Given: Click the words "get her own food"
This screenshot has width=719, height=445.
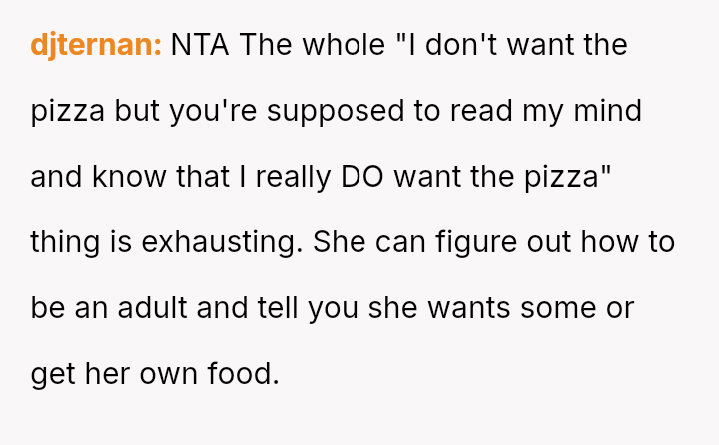Looking at the screenshot, I should pos(155,374).
